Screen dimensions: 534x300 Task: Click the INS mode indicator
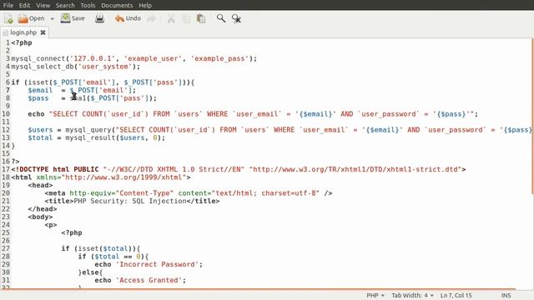506,295
